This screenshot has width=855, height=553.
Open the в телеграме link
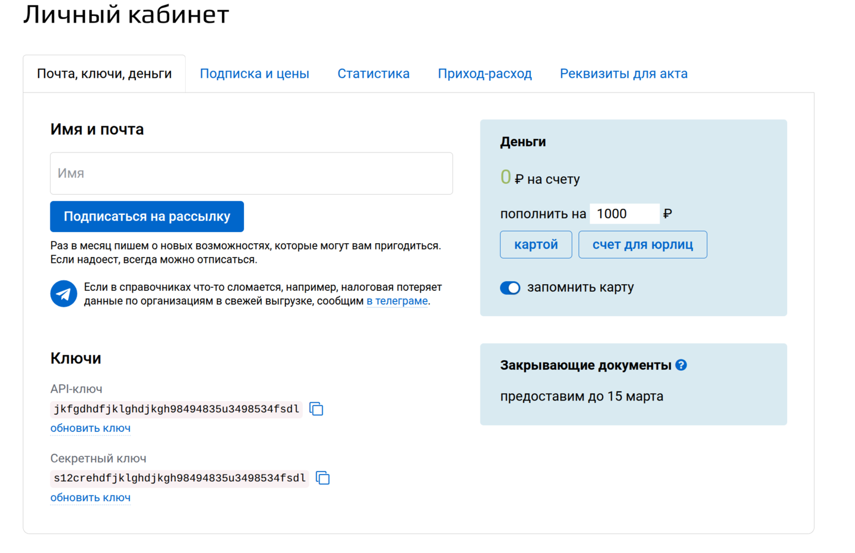pyautogui.click(x=397, y=301)
